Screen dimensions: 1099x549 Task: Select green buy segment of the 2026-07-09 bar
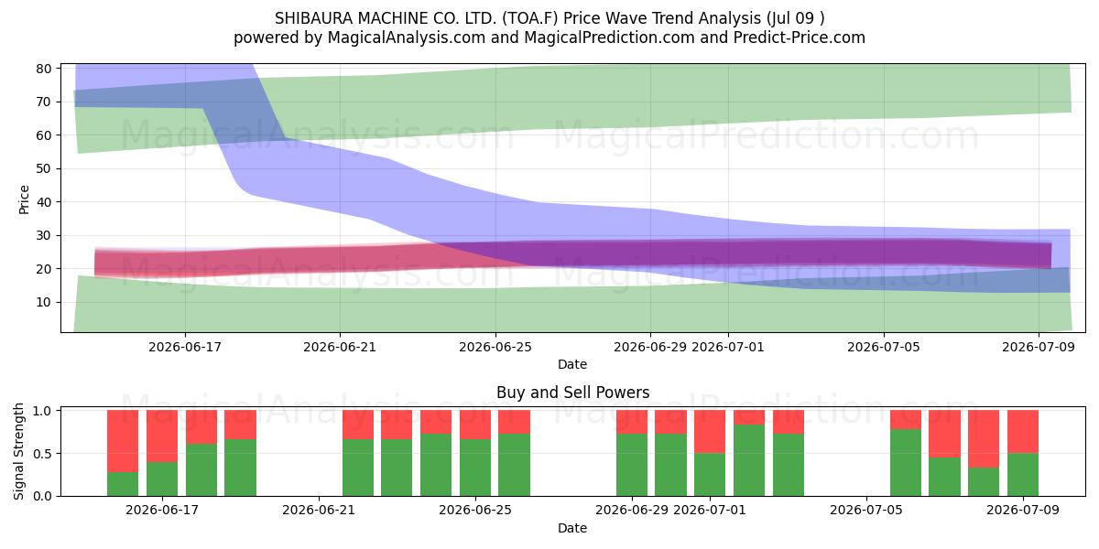click(1023, 475)
